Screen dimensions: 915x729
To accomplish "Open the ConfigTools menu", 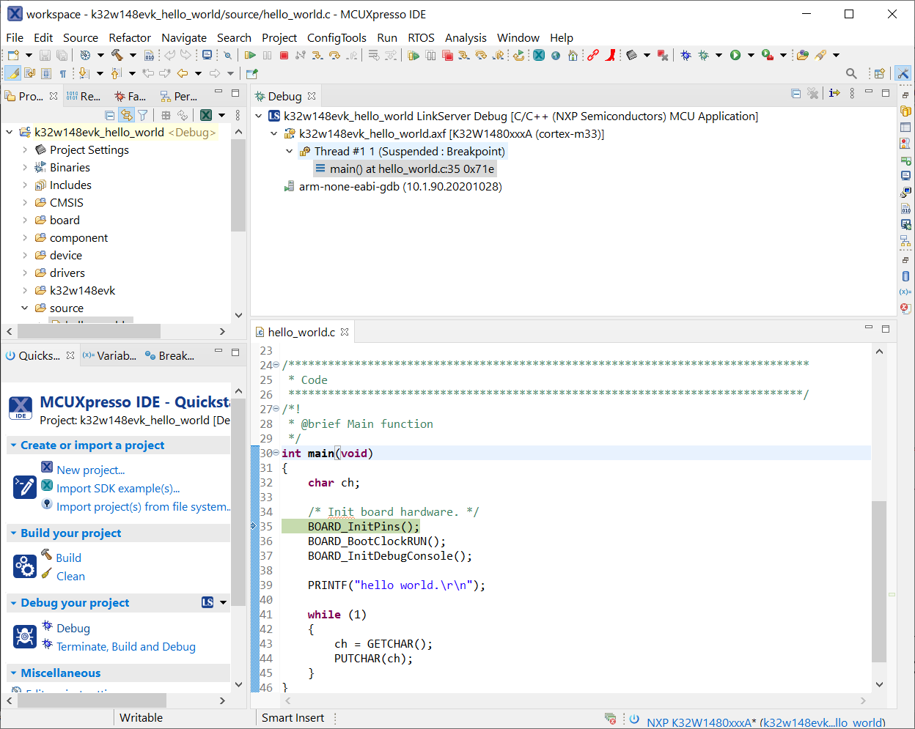I will tap(337, 37).
